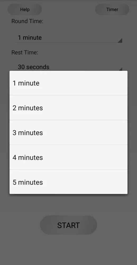The width and height of the screenshot is (137, 265).
Task: Pick the middle entry of the duration list
Action: pyautogui.click(x=68, y=132)
